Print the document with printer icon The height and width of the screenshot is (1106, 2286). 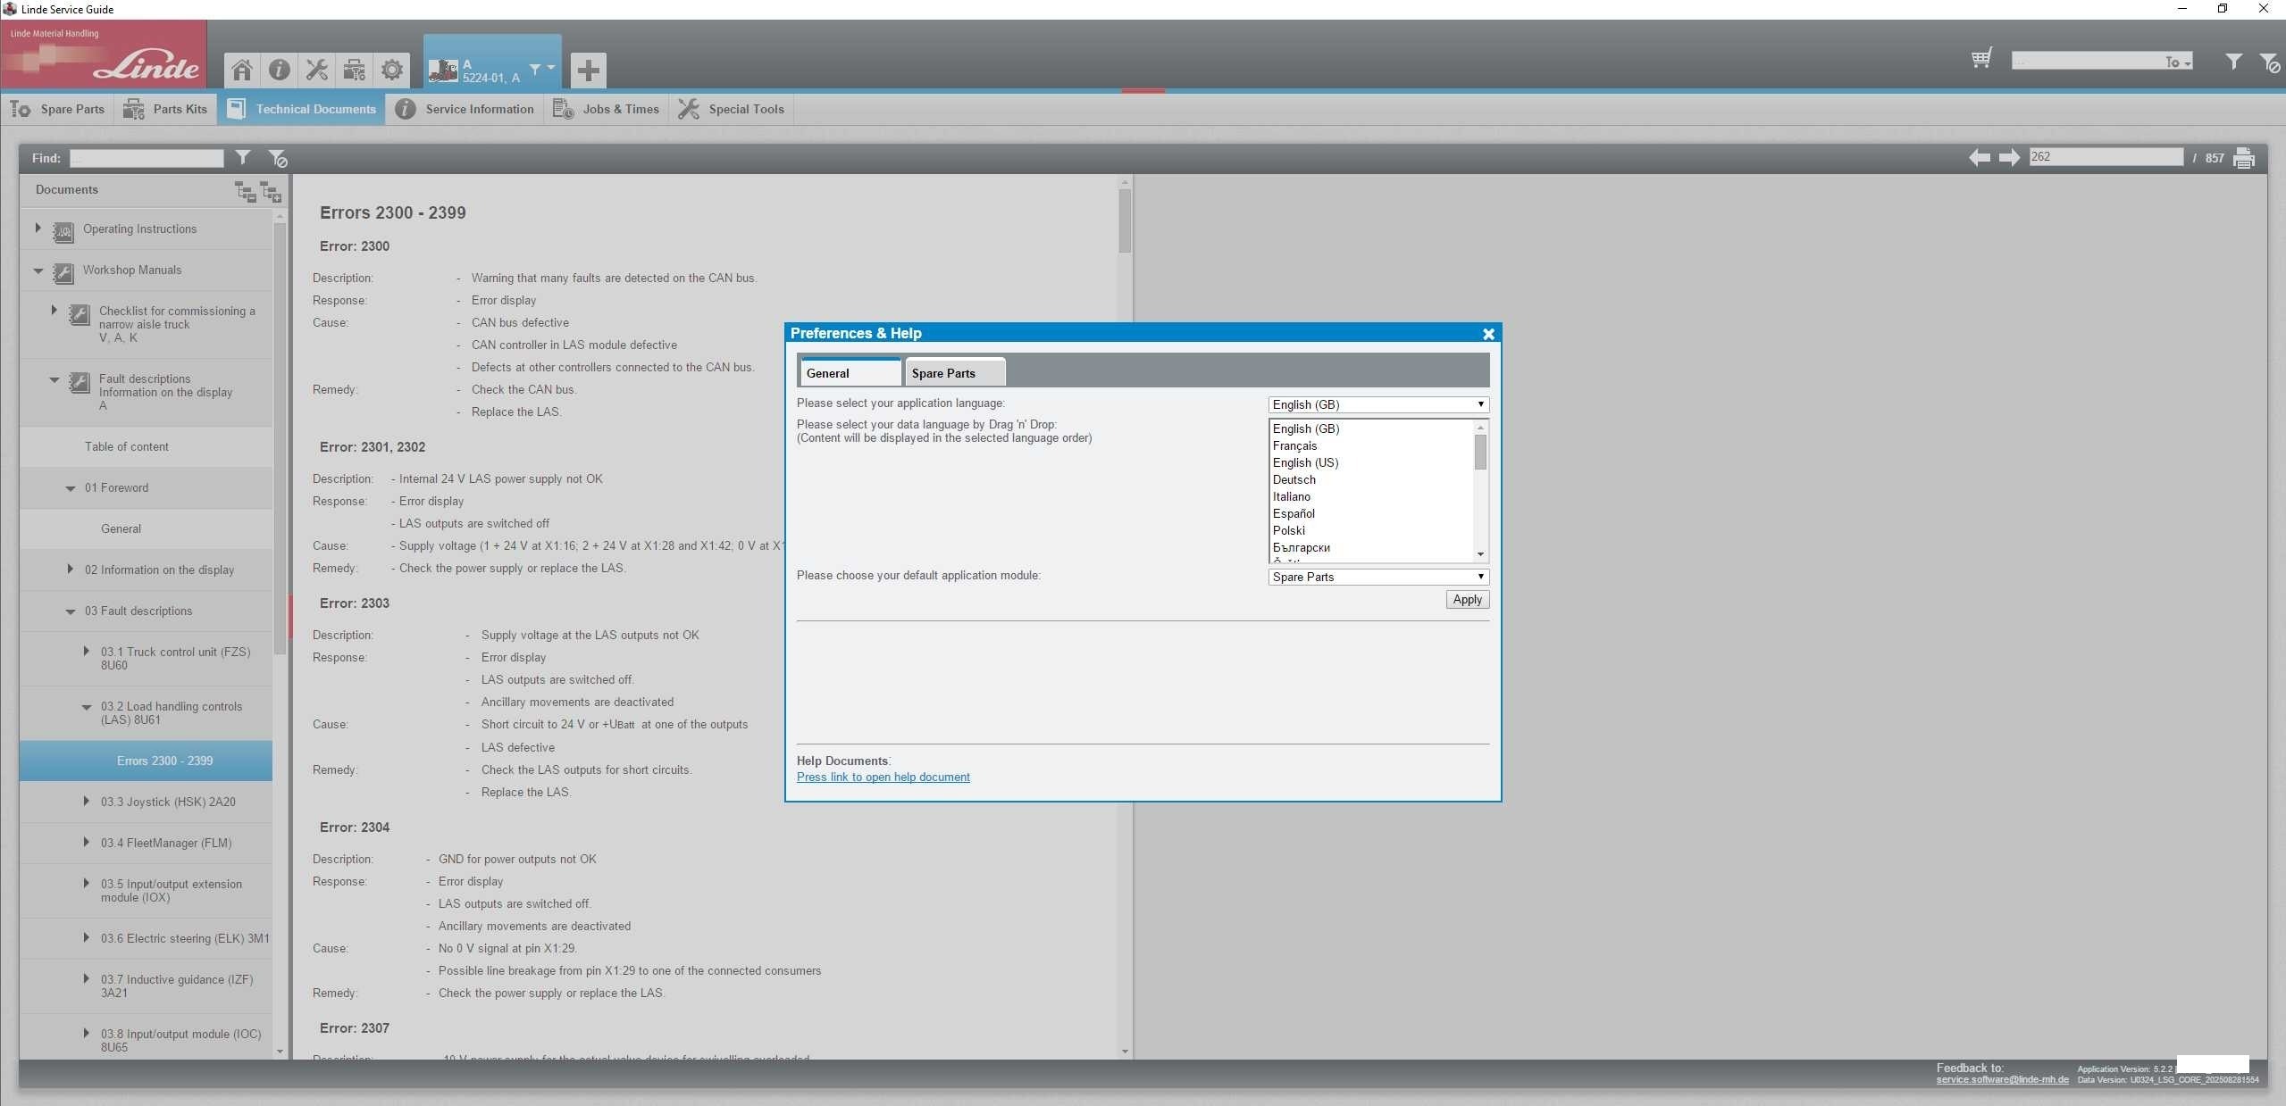[2244, 158]
